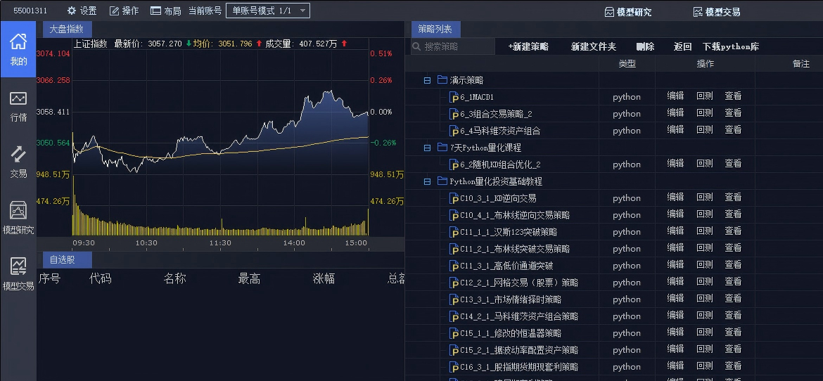The width and height of the screenshot is (823, 381).
Task: Open the 我的 home sidebar icon
Action: (x=18, y=49)
